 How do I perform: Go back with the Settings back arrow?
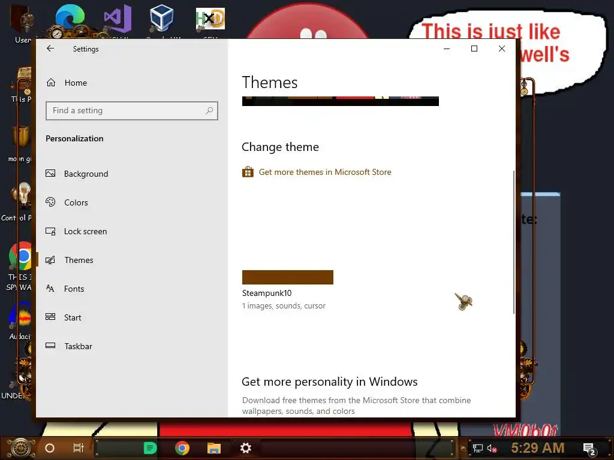click(x=50, y=49)
